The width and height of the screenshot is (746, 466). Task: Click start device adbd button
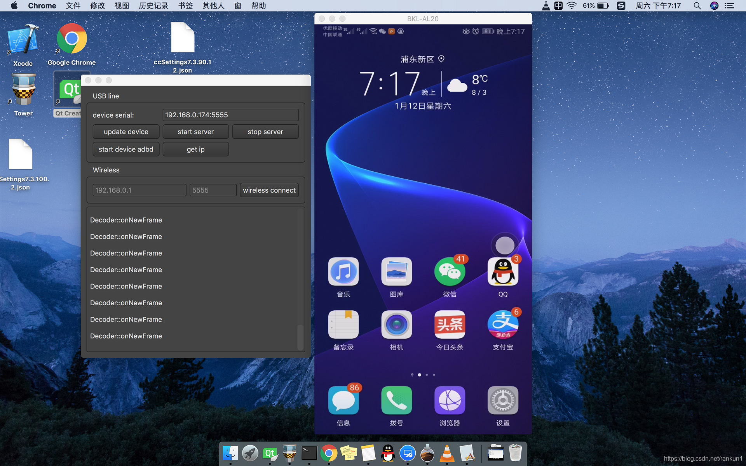125,149
